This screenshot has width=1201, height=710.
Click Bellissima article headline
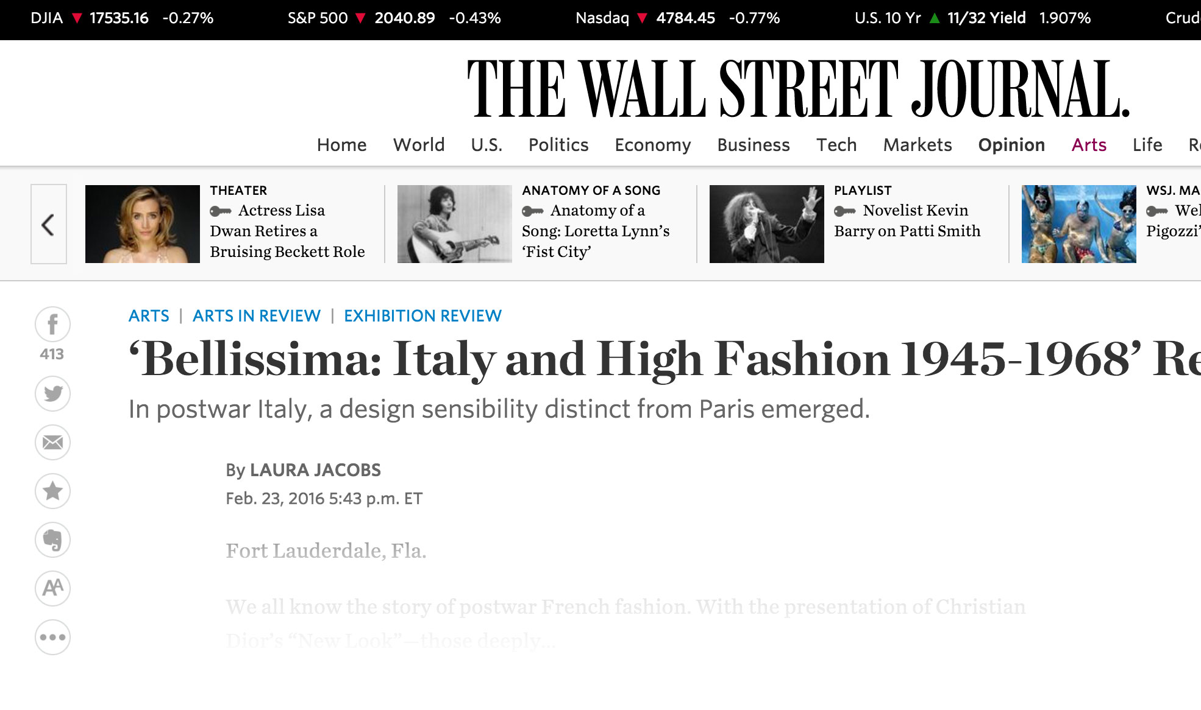pyautogui.click(x=665, y=359)
